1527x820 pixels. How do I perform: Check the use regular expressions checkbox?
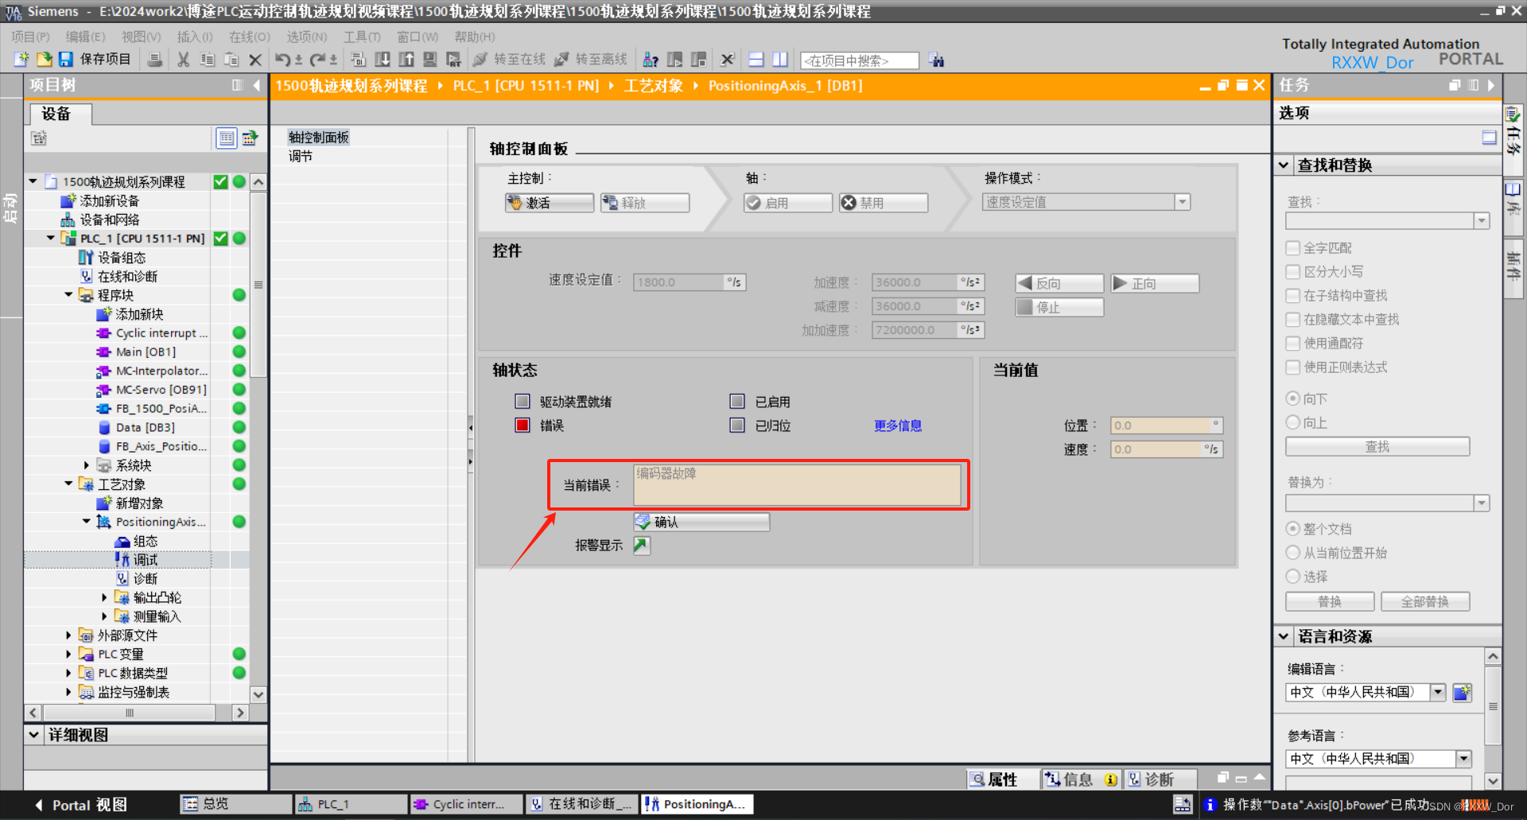(1293, 367)
